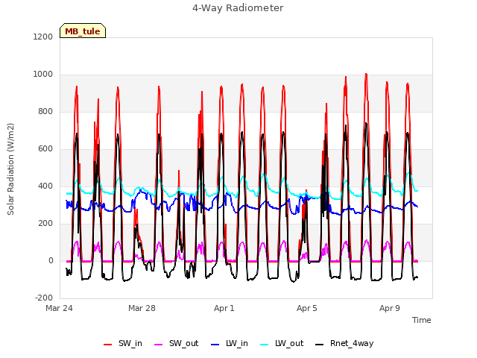Screen dimensions: 477x358
Task: Click the Apr 1 x-axis label
Action: (224, 308)
